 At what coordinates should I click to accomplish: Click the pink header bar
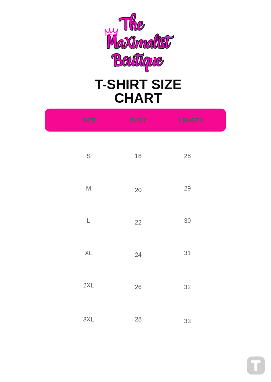click(x=135, y=120)
